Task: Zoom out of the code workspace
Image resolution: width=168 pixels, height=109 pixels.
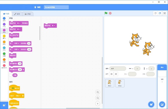Action: click(98, 98)
